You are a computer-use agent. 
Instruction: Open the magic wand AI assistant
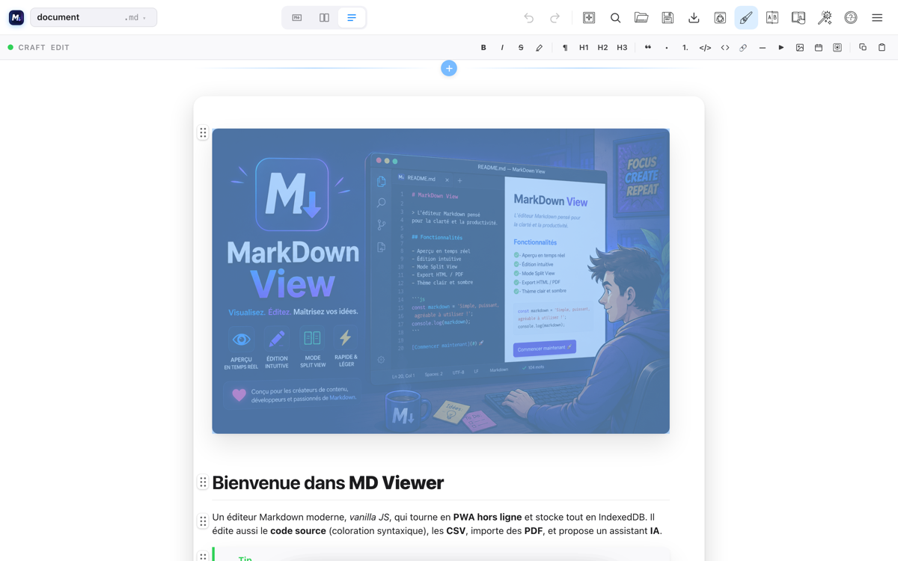tap(825, 17)
